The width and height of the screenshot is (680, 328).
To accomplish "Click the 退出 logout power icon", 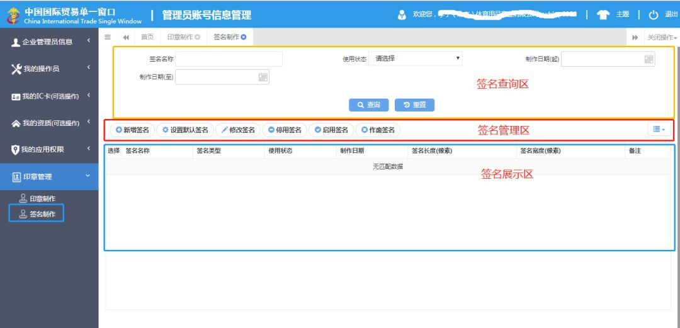I will 654,14.
